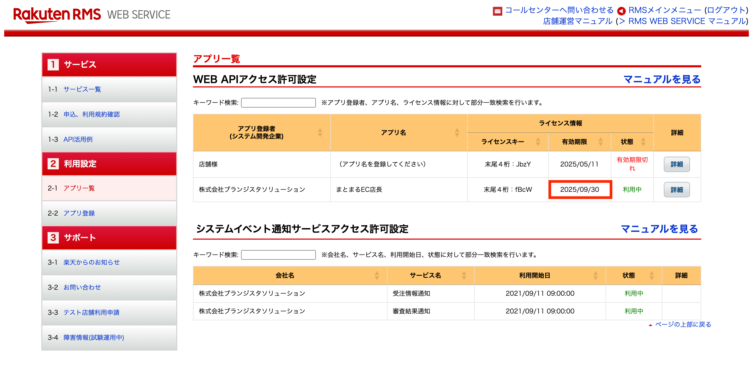This screenshot has width=753, height=367.
Task: Open 店舗運営マニュアル link
Action: pyautogui.click(x=578, y=21)
